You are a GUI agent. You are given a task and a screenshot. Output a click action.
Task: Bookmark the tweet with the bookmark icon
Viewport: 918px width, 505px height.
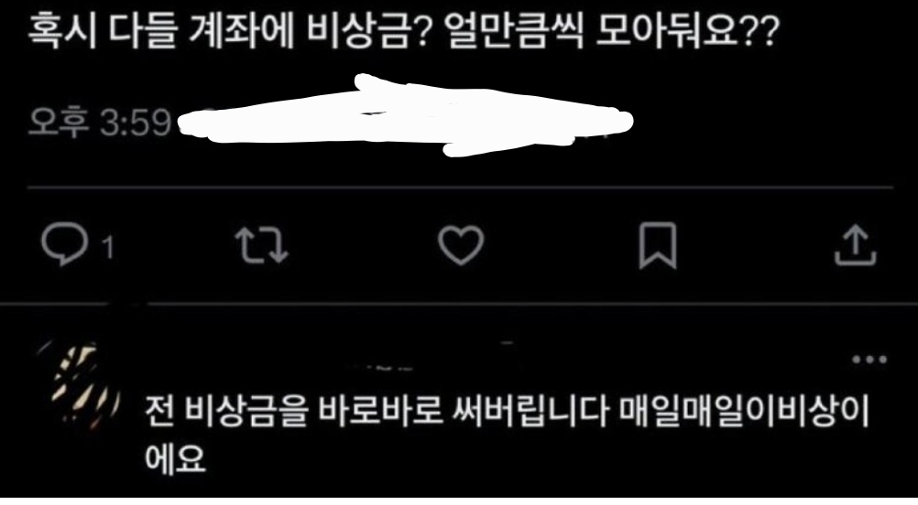[x=658, y=245]
